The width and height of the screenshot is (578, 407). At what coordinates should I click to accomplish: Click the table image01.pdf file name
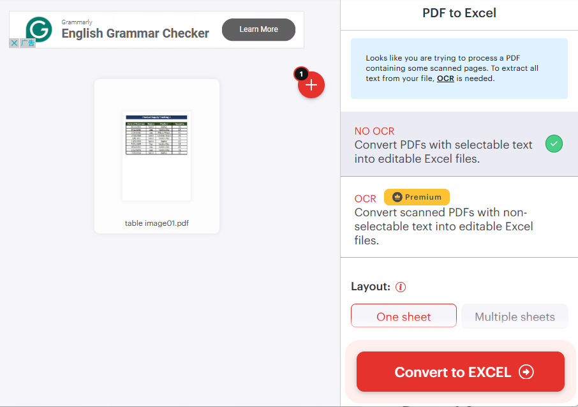click(x=156, y=223)
